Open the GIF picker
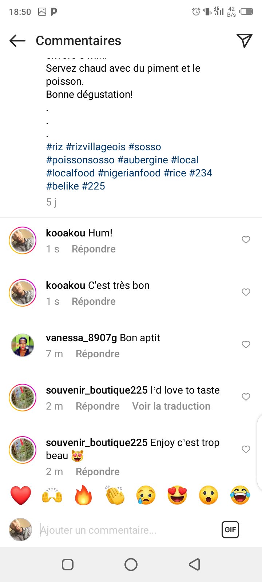This screenshot has width=262, height=582. coord(230,530)
